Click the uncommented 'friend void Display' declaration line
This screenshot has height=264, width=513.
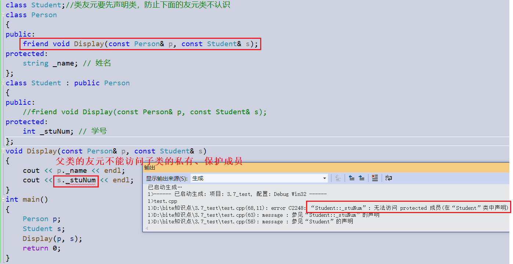(141, 44)
